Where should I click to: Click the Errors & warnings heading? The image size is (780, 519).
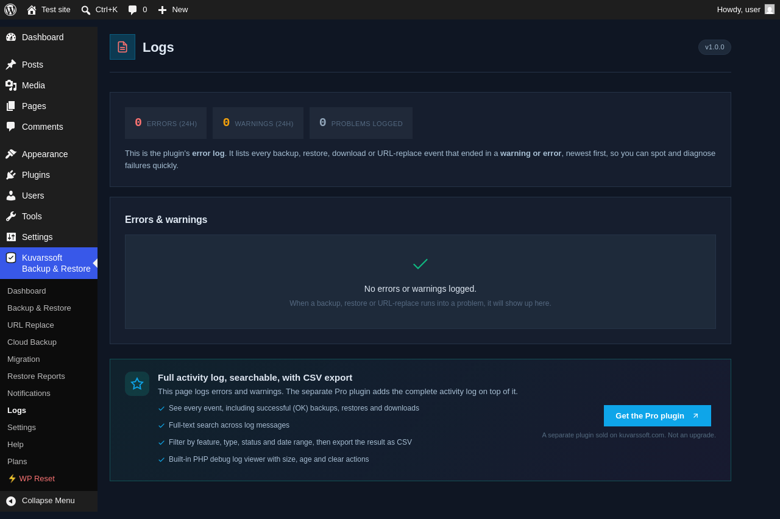[166, 220]
